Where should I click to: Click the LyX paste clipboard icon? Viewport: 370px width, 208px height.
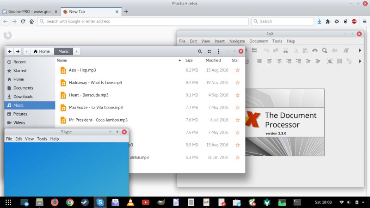pyautogui.click(x=305, y=50)
